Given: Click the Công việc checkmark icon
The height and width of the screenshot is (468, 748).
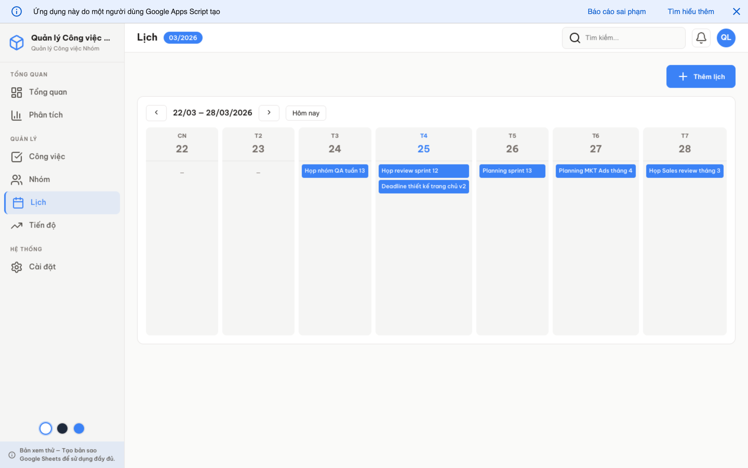Looking at the screenshot, I should [17, 157].
